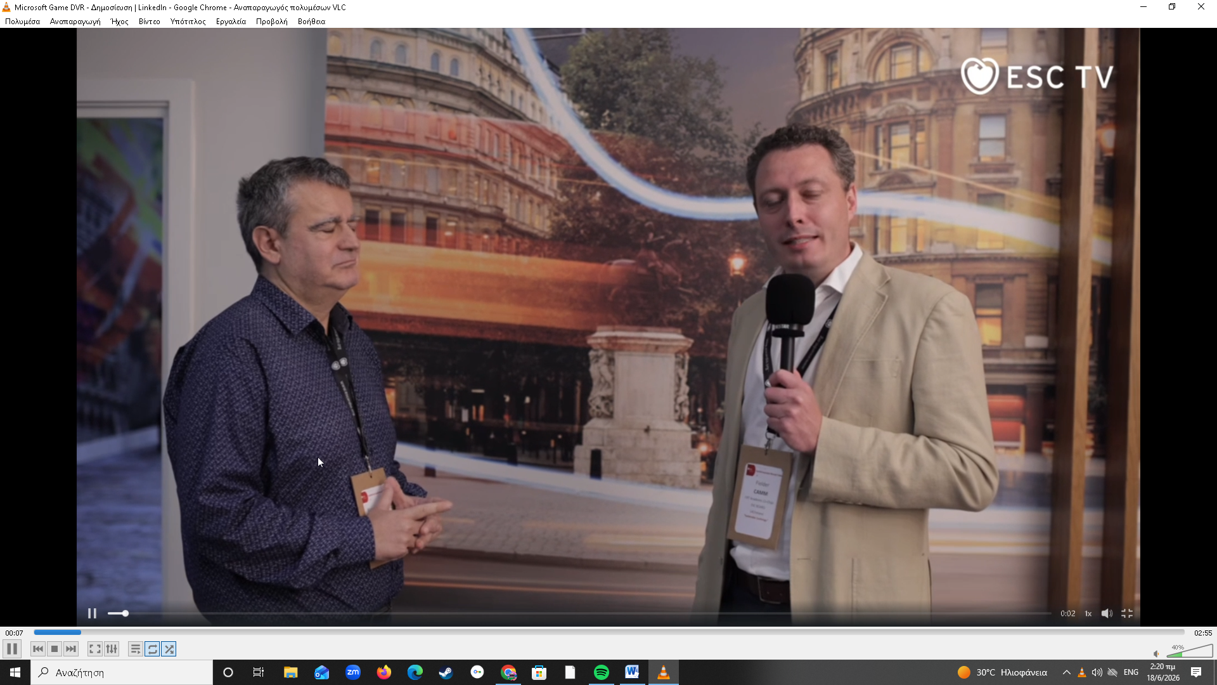Skip to next media in VLC
Image resolution: width=1217 pixels, height=685 pixels.
(x=71, y=649)
